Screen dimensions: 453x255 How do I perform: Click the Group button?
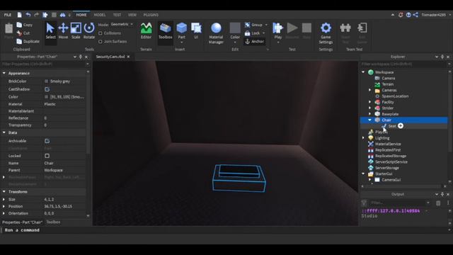[253, 25]
